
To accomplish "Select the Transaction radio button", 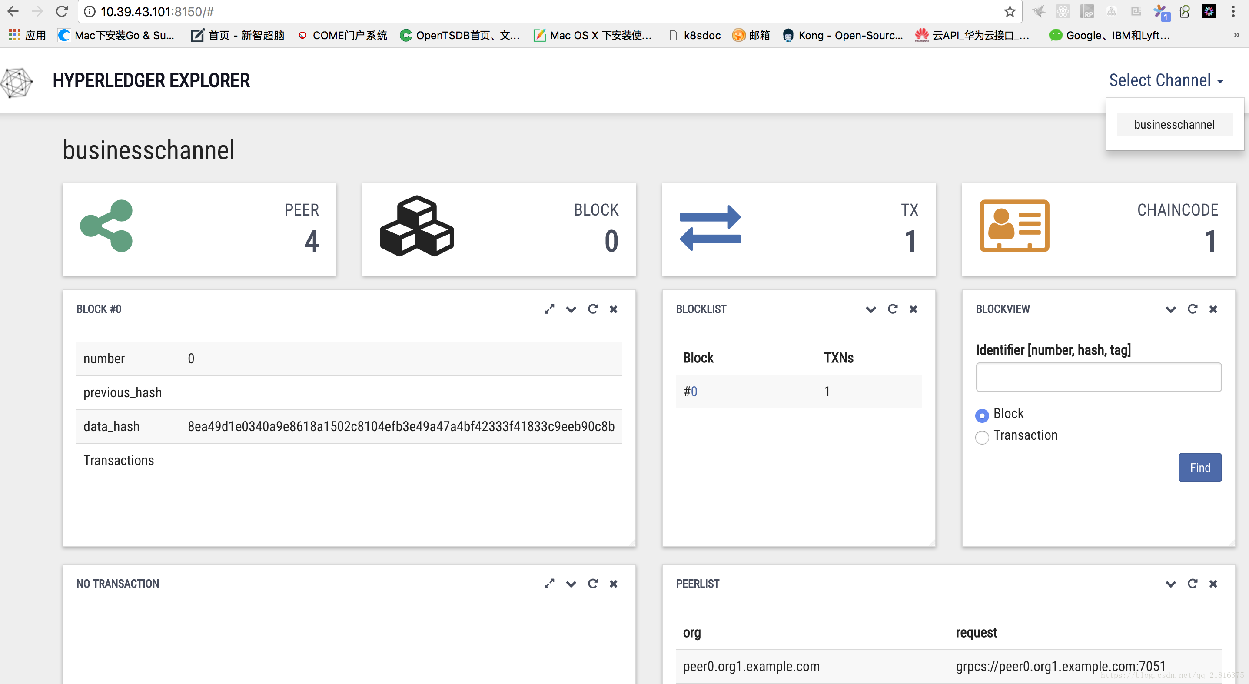I will (x=982, y=437).
